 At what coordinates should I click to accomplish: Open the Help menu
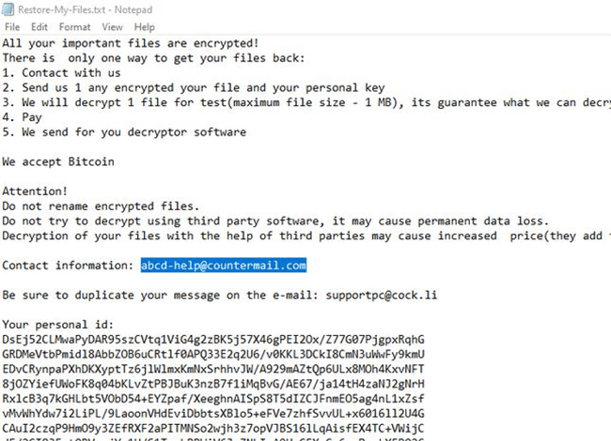tap(140, 27)
